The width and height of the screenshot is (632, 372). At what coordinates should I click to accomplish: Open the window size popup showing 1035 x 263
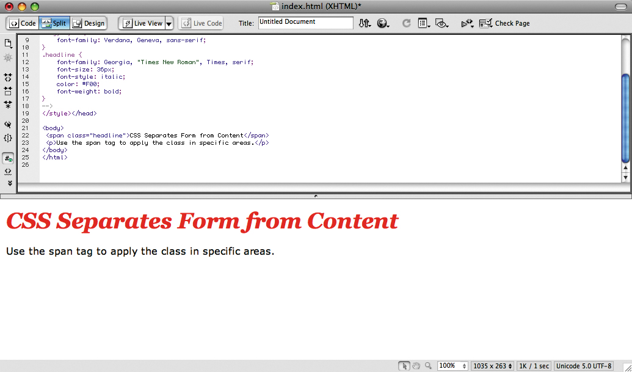(492, 365)
